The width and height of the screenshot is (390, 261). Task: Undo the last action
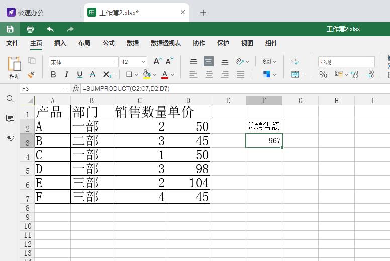(x=50, y=29)
